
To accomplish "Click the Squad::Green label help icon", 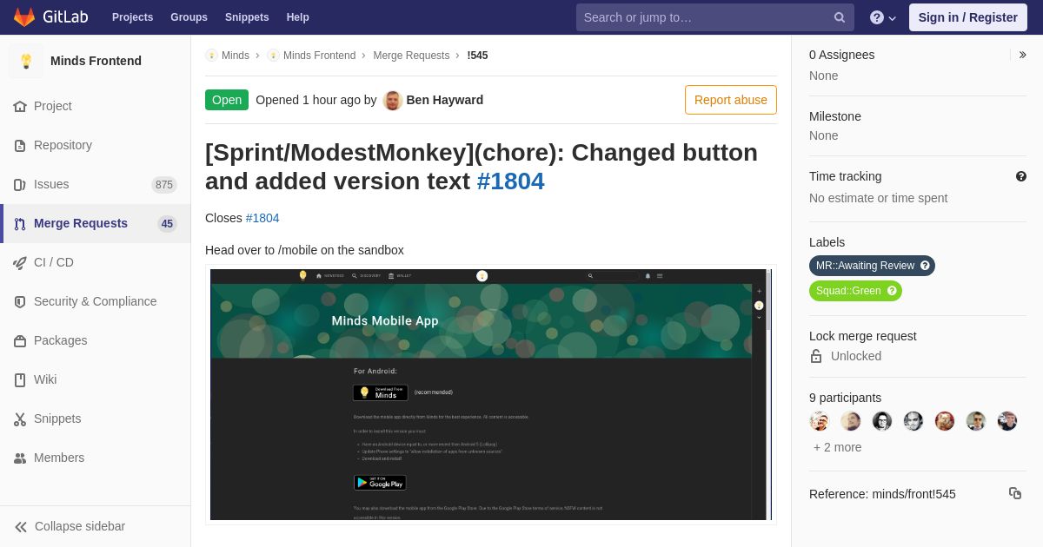I will 892,291.
